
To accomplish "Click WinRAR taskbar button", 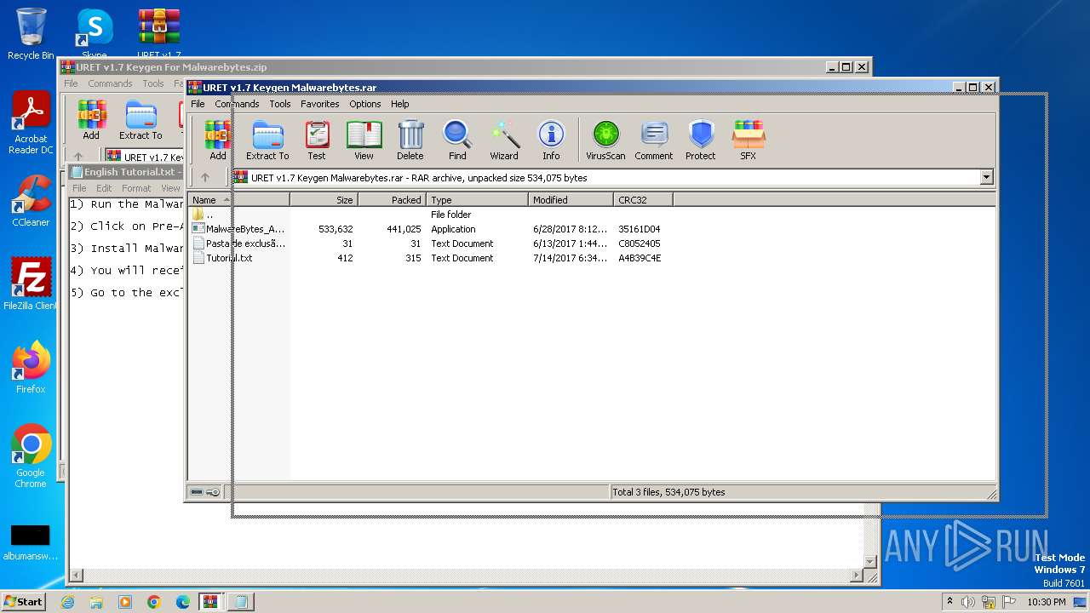I will coord(211,602).
